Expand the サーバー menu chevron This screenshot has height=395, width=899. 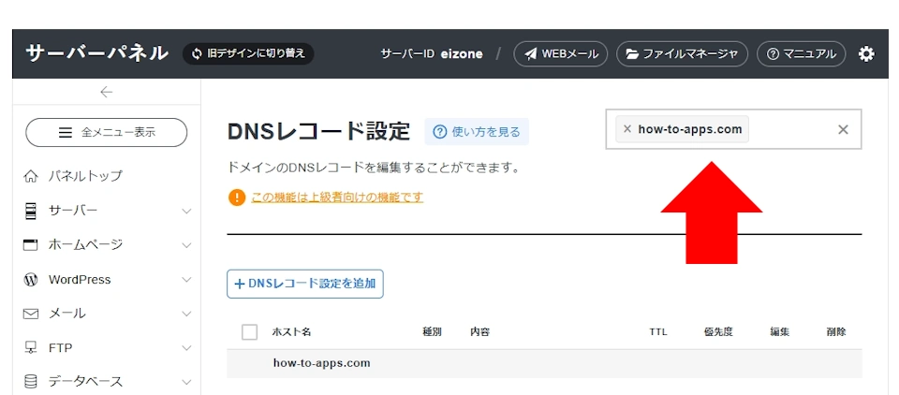click(x=186, y=211)
